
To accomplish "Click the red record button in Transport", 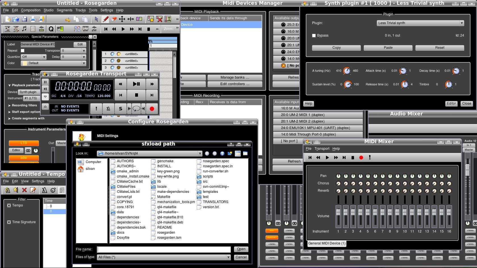I will 152,109.
